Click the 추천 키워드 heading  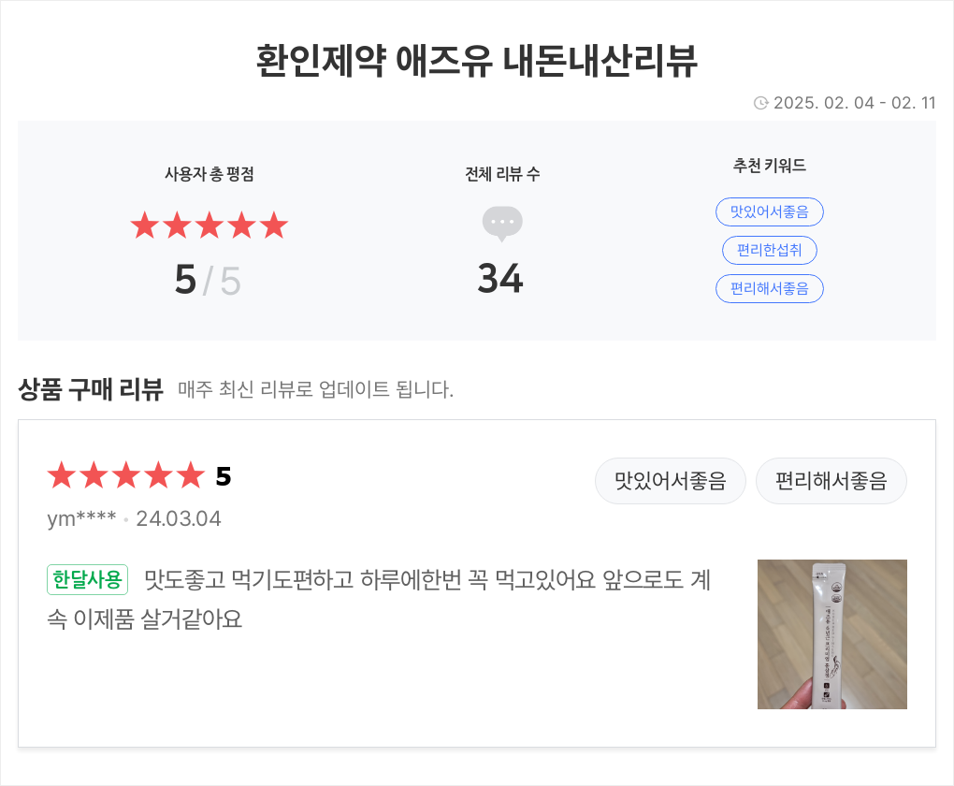click(769, 166)
